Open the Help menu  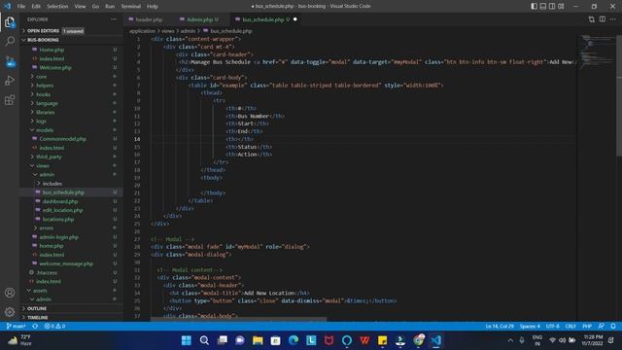[x=153, y=7]
